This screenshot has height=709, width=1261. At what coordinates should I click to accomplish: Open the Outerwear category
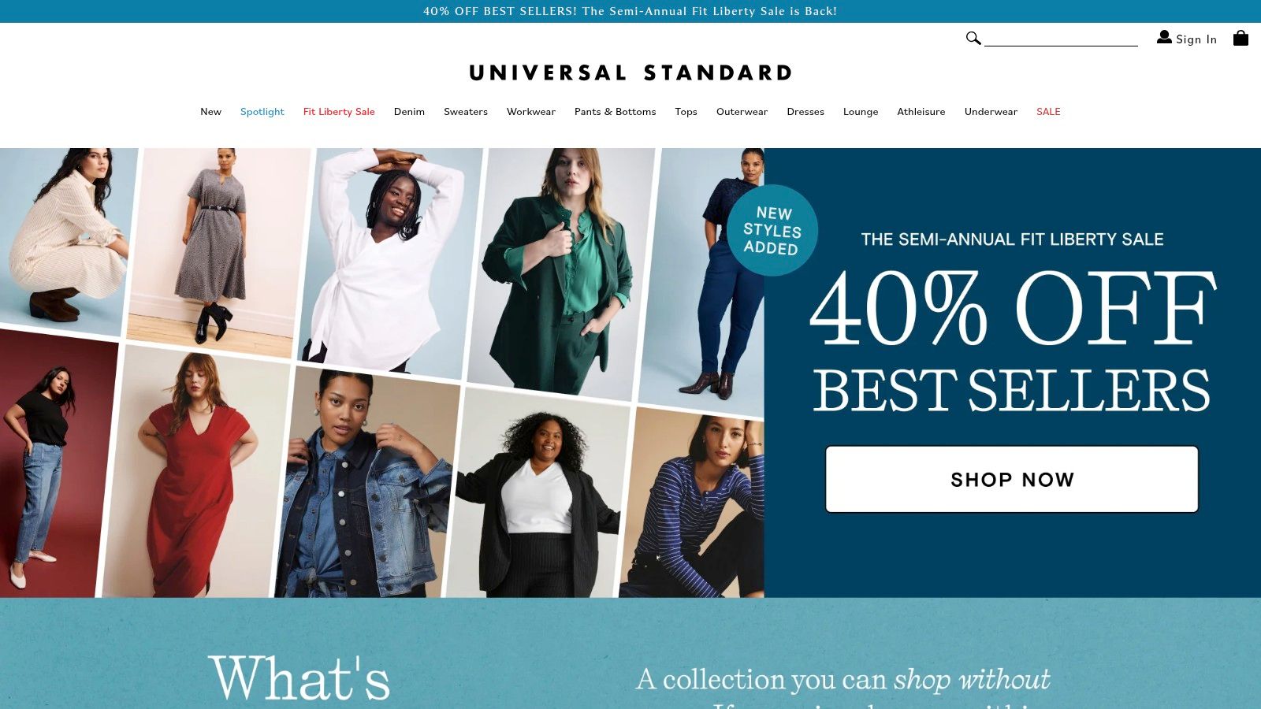(x=742, y=112)
